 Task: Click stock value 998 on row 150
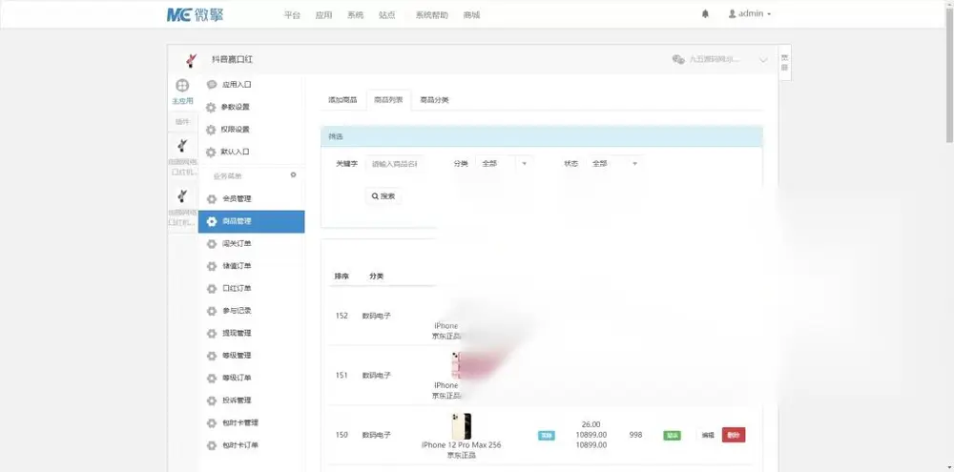[635, 435]
